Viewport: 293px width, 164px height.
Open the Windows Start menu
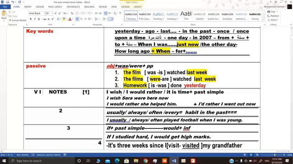[4, 161]
